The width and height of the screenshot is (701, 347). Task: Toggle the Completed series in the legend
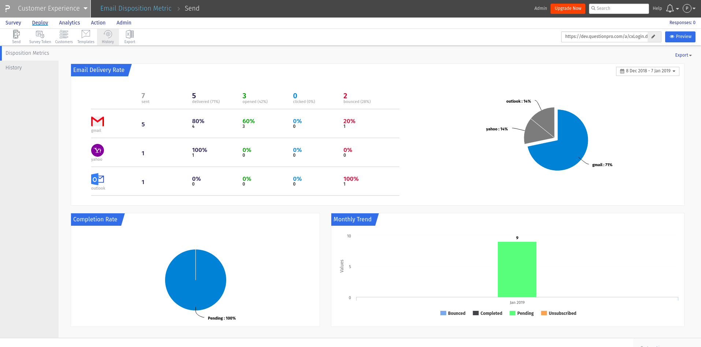[487, 313]
